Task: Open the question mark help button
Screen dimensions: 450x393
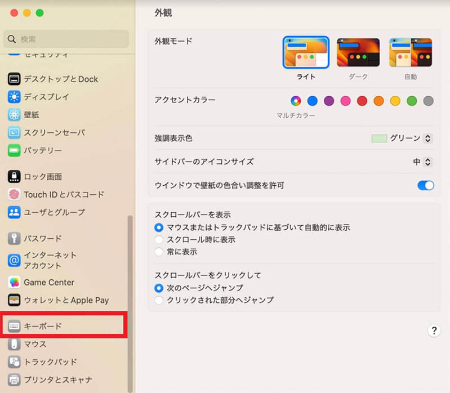Action: 434,331
